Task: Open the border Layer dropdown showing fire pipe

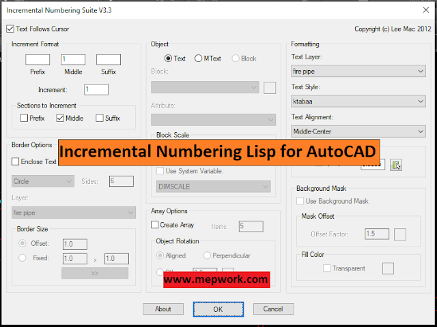Action: coord(74,213)
